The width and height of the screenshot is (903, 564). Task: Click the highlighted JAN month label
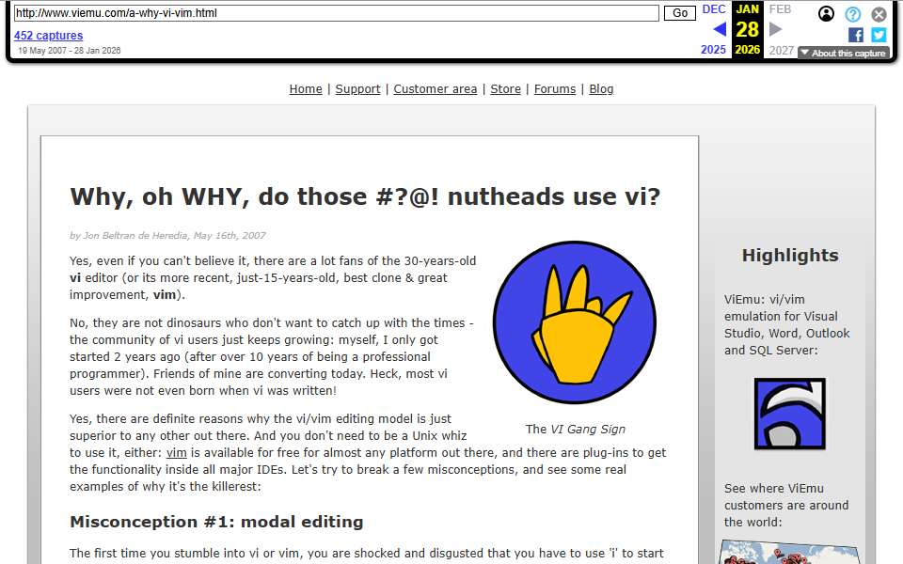point(747,9)
